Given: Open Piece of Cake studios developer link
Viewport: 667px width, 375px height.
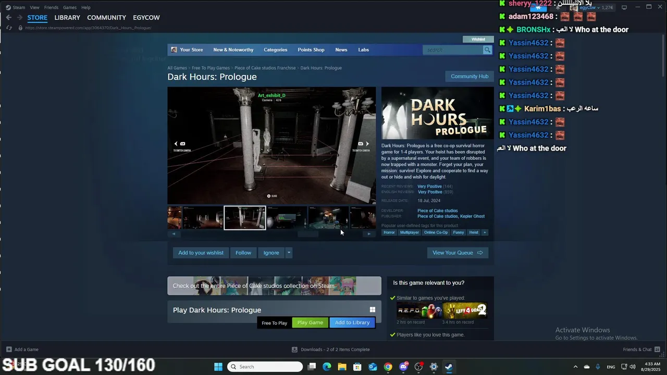Looking at the screenshot, I should click(x=438, y=211).
